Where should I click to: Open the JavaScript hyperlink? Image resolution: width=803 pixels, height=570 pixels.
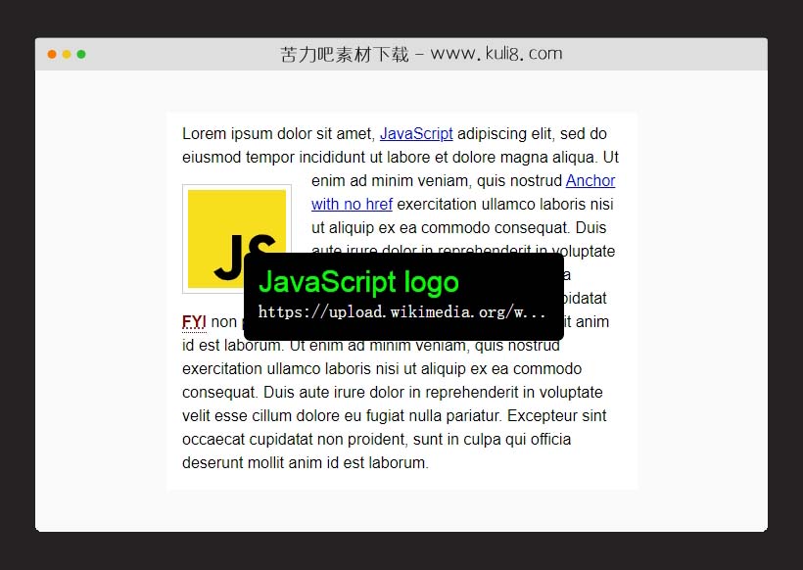(416, 133)
